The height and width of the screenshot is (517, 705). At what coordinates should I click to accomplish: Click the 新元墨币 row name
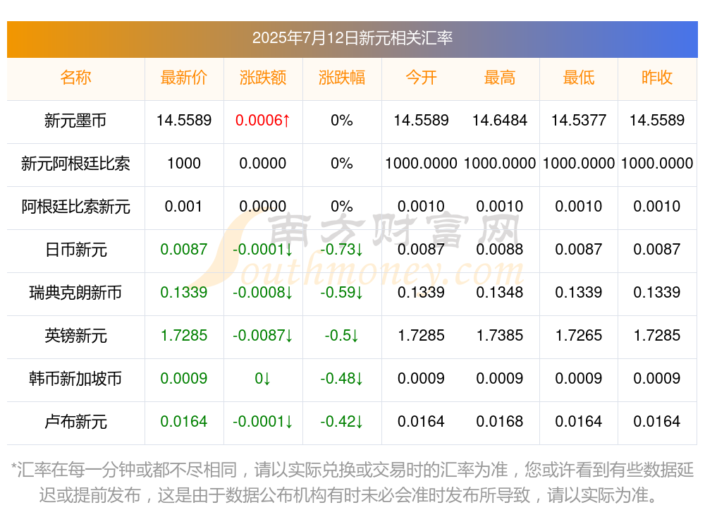[x=75, y=121]
